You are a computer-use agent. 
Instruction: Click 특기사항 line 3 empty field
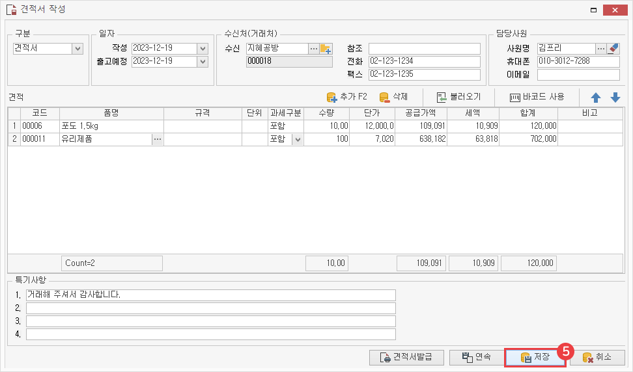click(211, 321)
